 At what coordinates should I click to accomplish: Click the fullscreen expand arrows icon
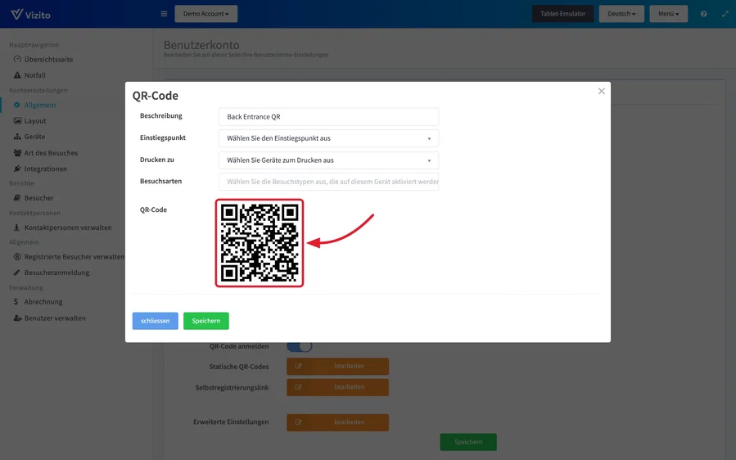(x=725, y=14)
